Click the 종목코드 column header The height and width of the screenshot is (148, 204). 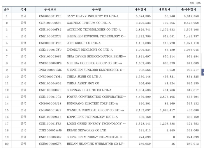click(x=50, y=10)
